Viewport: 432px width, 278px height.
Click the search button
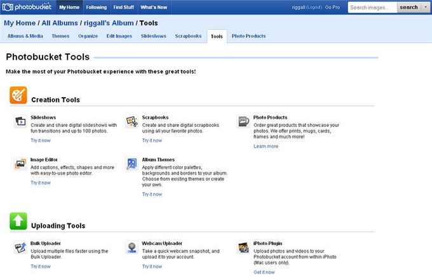click(409, 7)
